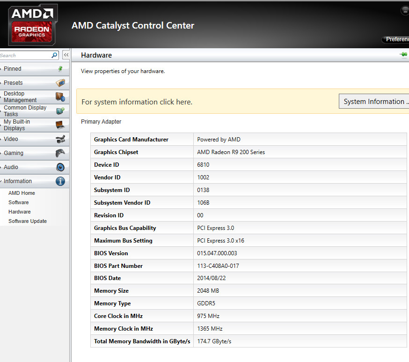
Task: Click the Desktop Management icon
Action: point(60,97)
